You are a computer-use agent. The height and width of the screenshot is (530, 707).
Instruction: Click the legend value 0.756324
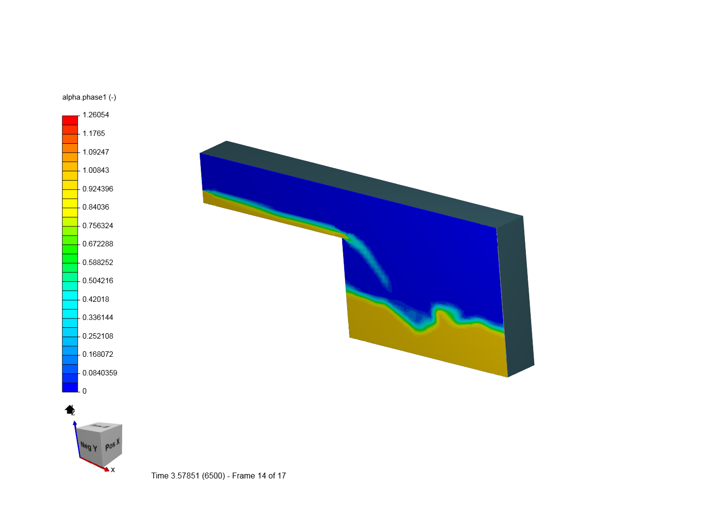98,226
